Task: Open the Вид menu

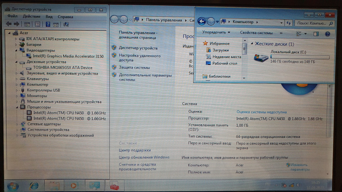Action: [x=49, y=17]
